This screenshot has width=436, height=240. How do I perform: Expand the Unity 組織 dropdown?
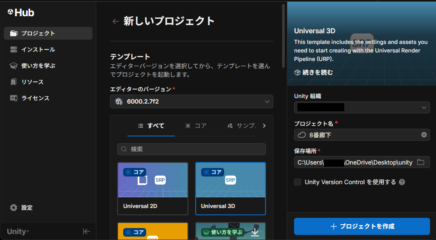pos(362,107)
